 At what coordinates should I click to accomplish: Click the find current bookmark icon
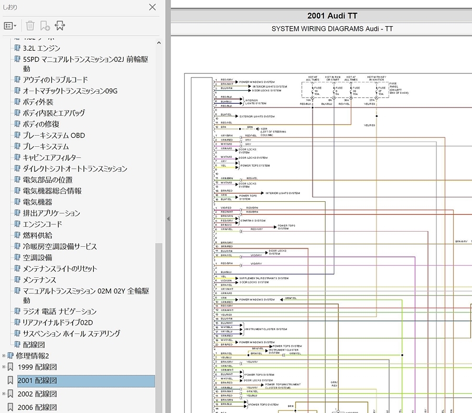coord(60,26)
